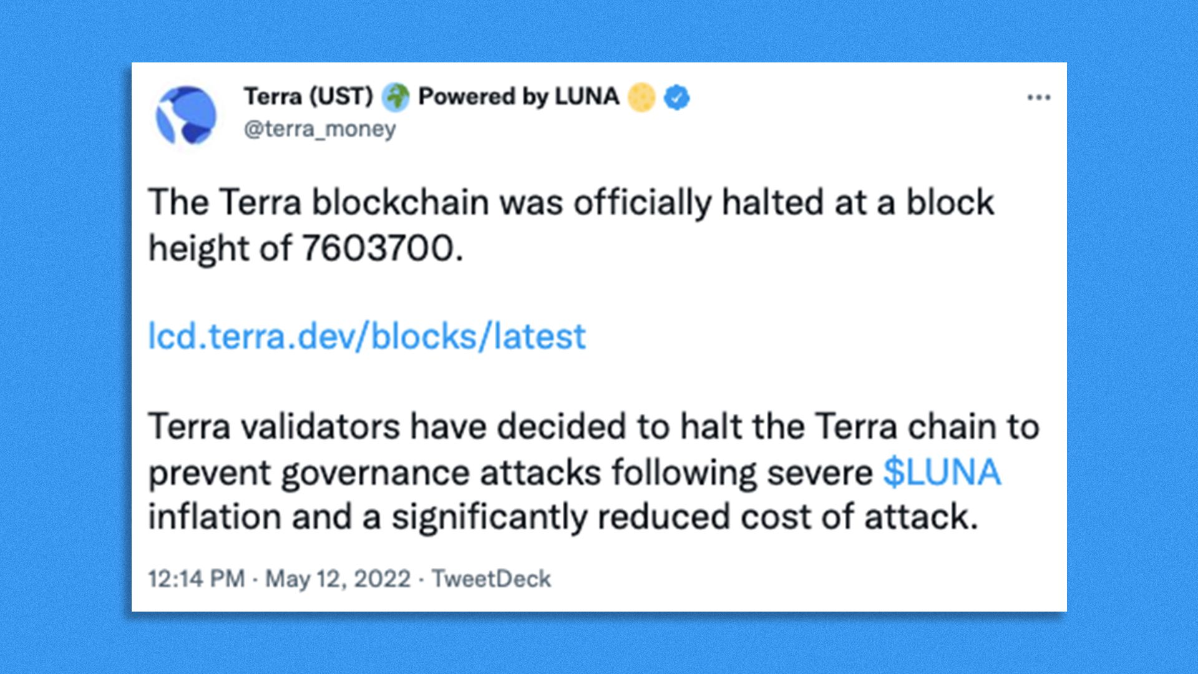The width and height of the screenshot is (1198, 674).
Task: Click the yellow moon emoji
Action: coord(642,97)
